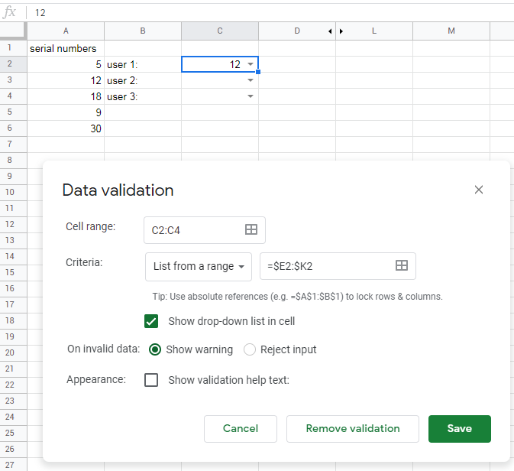Click the left arrow to unhide columns
514x471 pixels.
coord(330,31)
